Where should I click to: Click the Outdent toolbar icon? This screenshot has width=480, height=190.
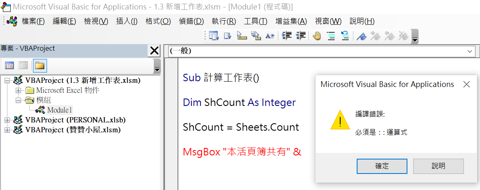click(301, 36)
